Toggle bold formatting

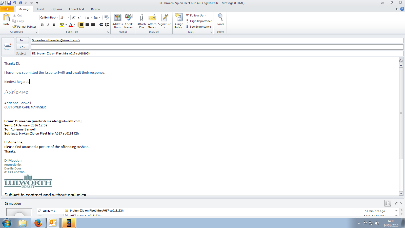point(42,25)
